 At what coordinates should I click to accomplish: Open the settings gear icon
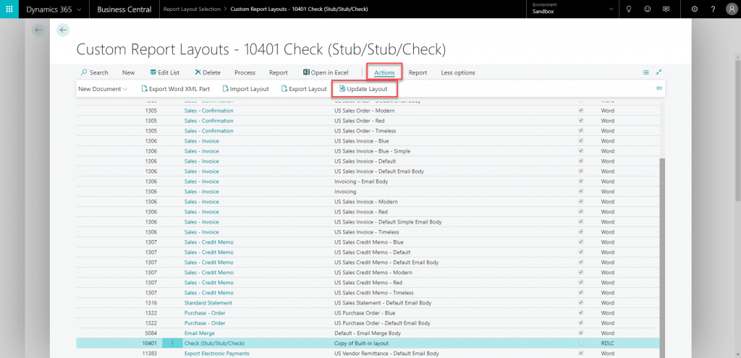pyautogui.click(x=695, y=9)
